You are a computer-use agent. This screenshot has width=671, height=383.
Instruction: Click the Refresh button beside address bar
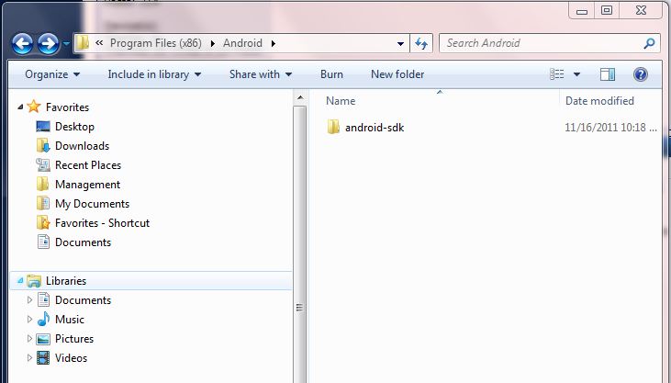(x=422, y=43)
